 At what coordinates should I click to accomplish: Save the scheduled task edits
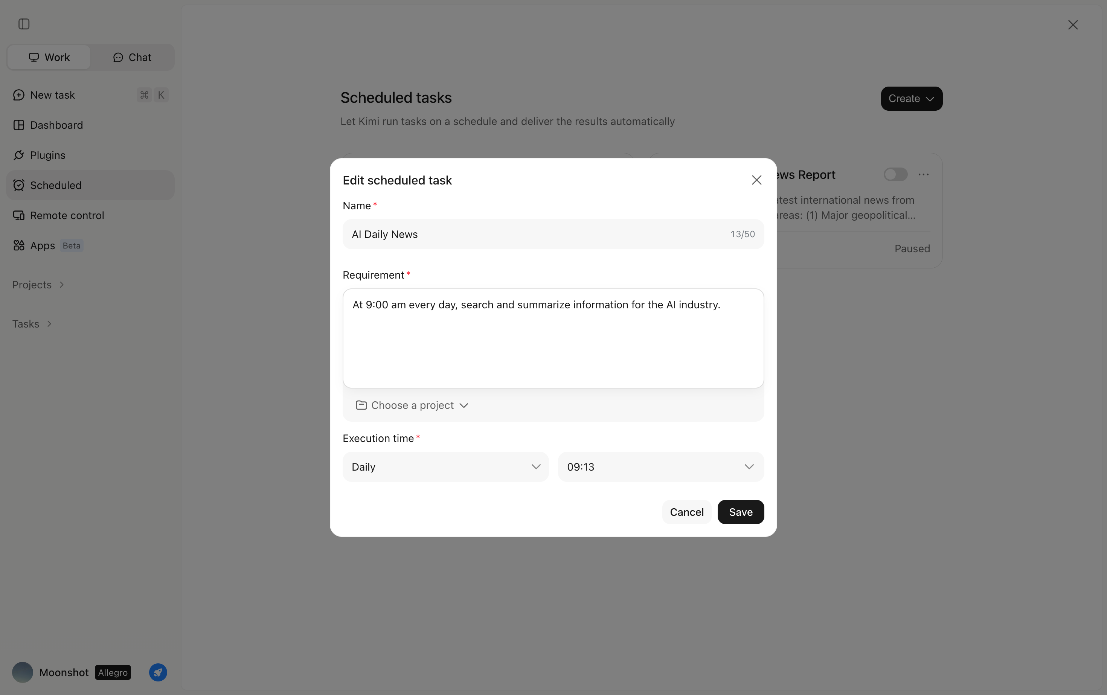coord(741,512)
